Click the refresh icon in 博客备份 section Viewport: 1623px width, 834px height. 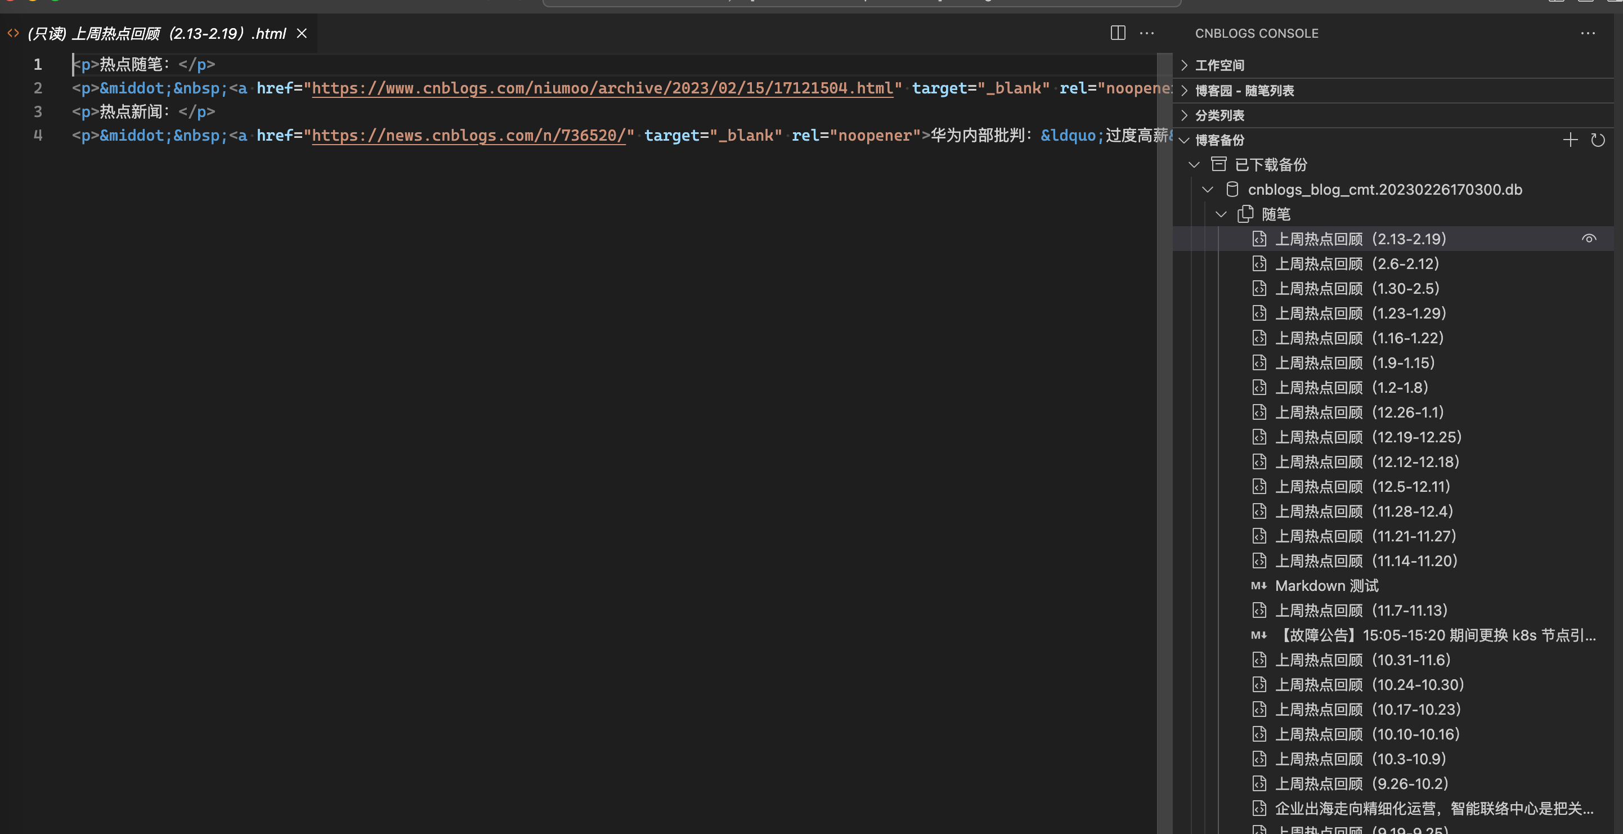[x=1597, y=140]
